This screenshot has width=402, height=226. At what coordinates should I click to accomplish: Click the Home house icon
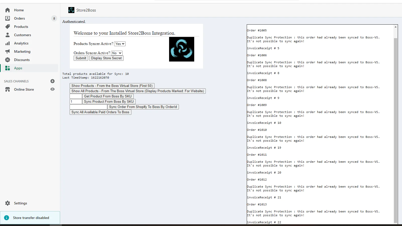(x=8, y=10)
